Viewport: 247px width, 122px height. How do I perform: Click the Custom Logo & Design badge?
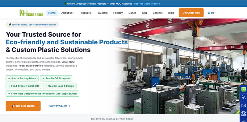59,86
